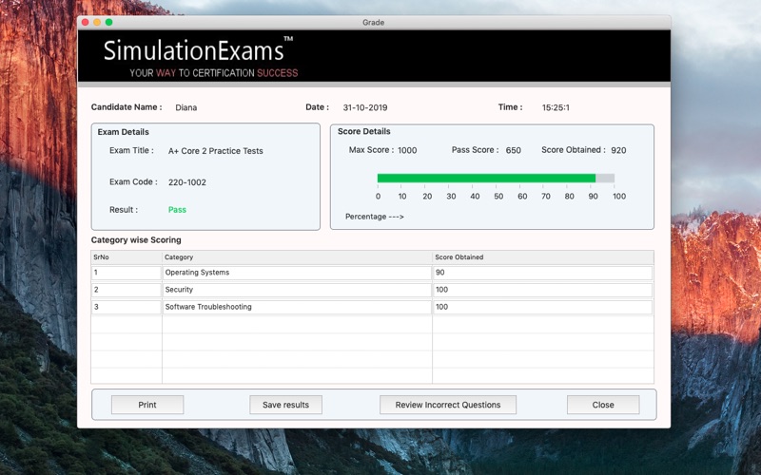Click score 100 in Software Troubleshooting row
The width and height of the screenshot is (761, 475).
coord(542,307)
